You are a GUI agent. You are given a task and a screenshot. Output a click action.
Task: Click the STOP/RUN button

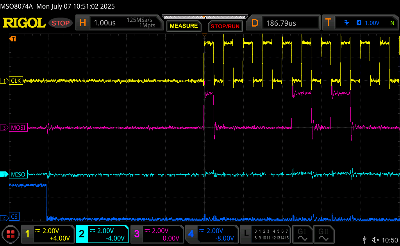[x=225, y=26]
